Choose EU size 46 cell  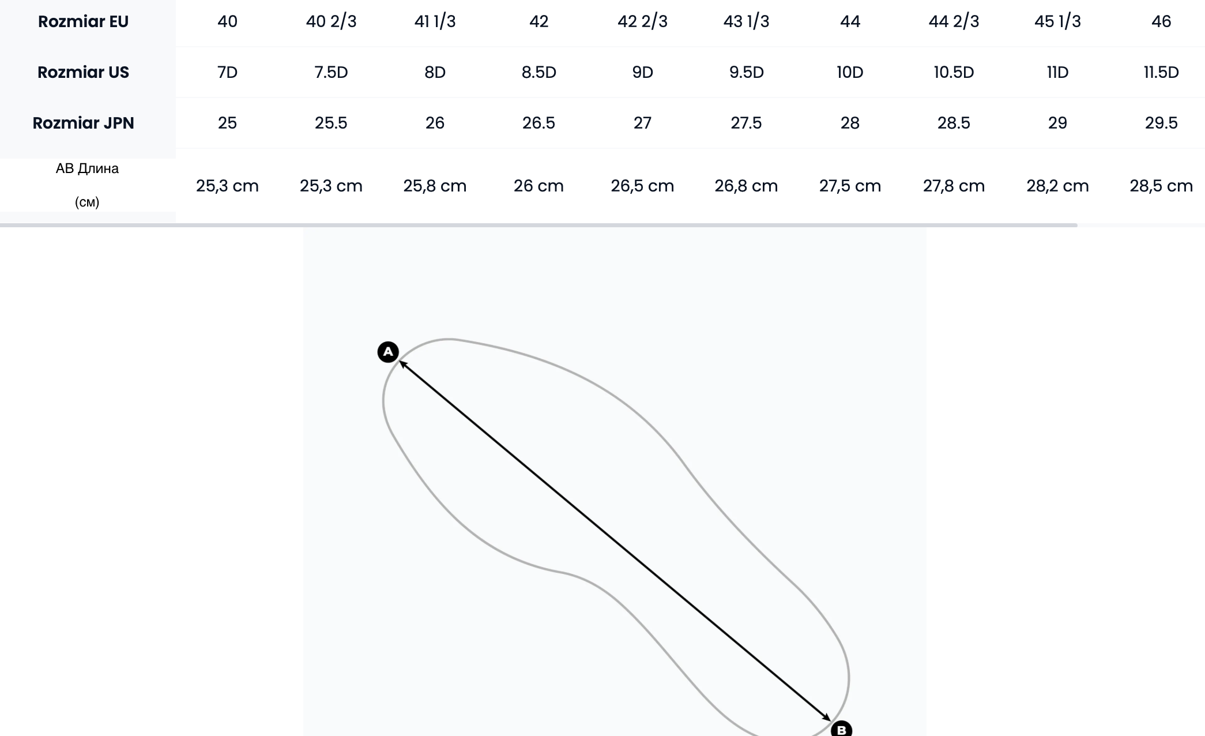point(1161,22)
